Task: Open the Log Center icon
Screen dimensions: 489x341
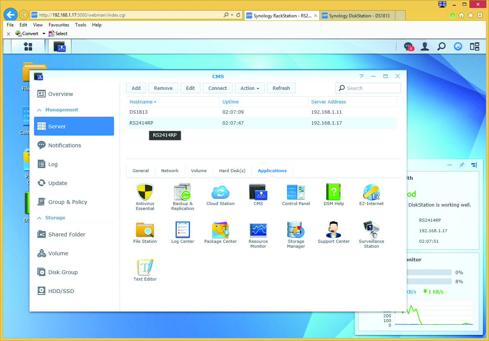Action: [x=183, y=230]
